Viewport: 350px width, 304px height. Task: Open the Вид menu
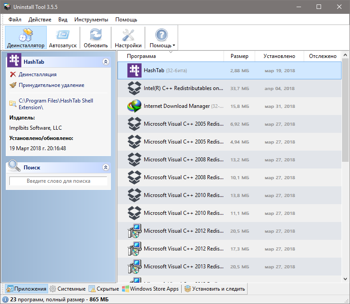[63, 20]
